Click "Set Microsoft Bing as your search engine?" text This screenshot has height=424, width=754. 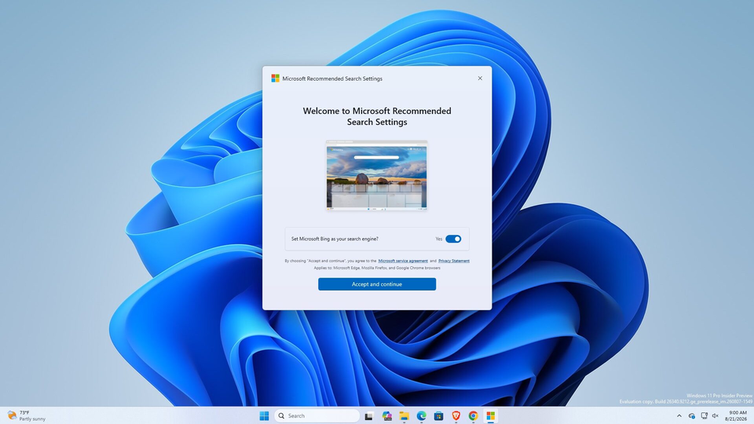335,239
